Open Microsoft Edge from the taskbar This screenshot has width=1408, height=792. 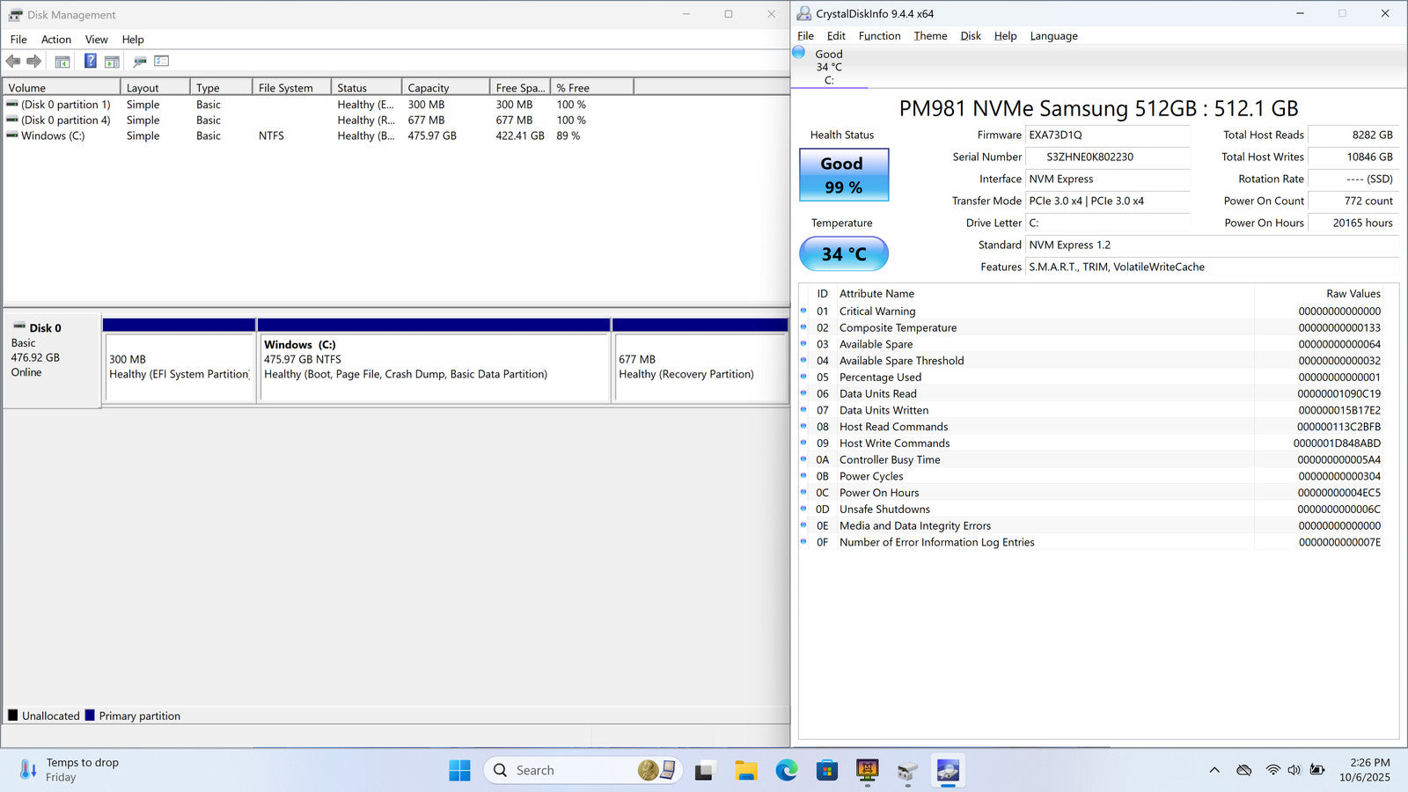coord(786,771)
